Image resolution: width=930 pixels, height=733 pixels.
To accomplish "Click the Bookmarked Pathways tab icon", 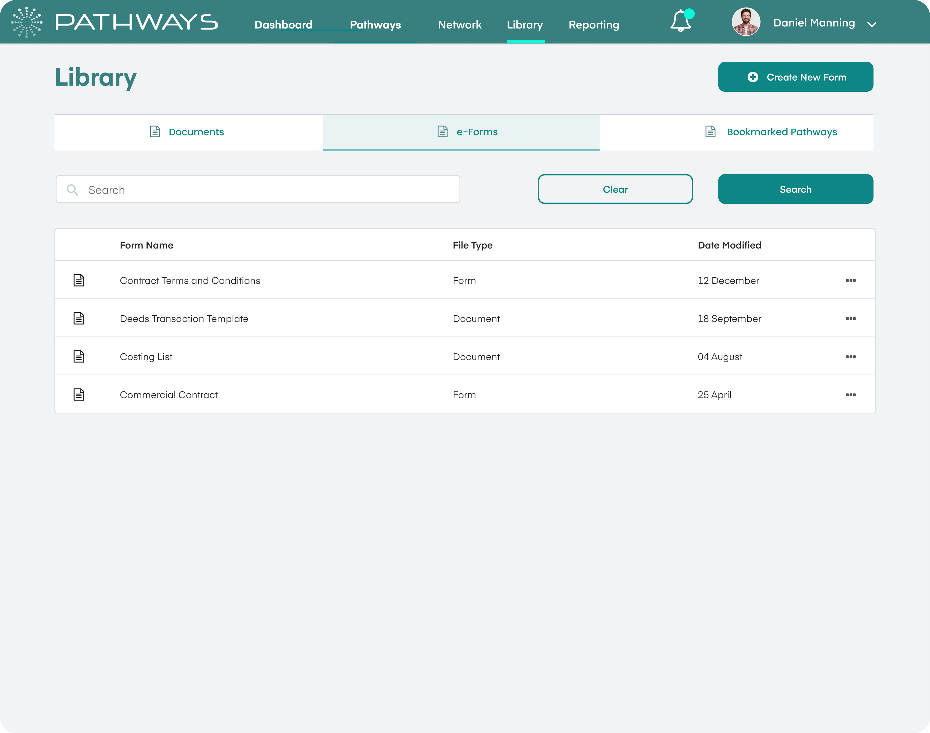I will (x=710, y=132).
